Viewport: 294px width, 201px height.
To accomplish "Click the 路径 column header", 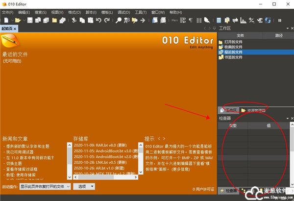I will pyautogui.click(x=279, y=35).
